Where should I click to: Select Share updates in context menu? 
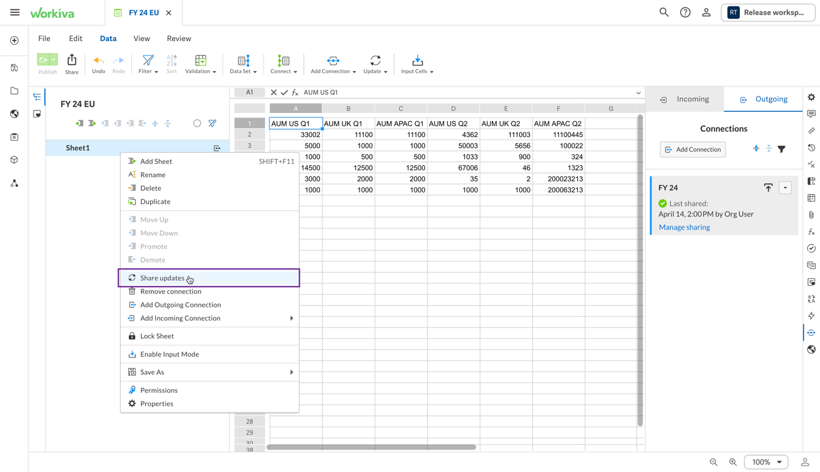point(162,278)
